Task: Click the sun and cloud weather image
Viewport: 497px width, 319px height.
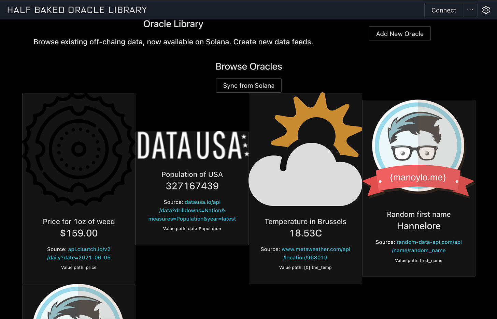Action: [x=305, y=149]
